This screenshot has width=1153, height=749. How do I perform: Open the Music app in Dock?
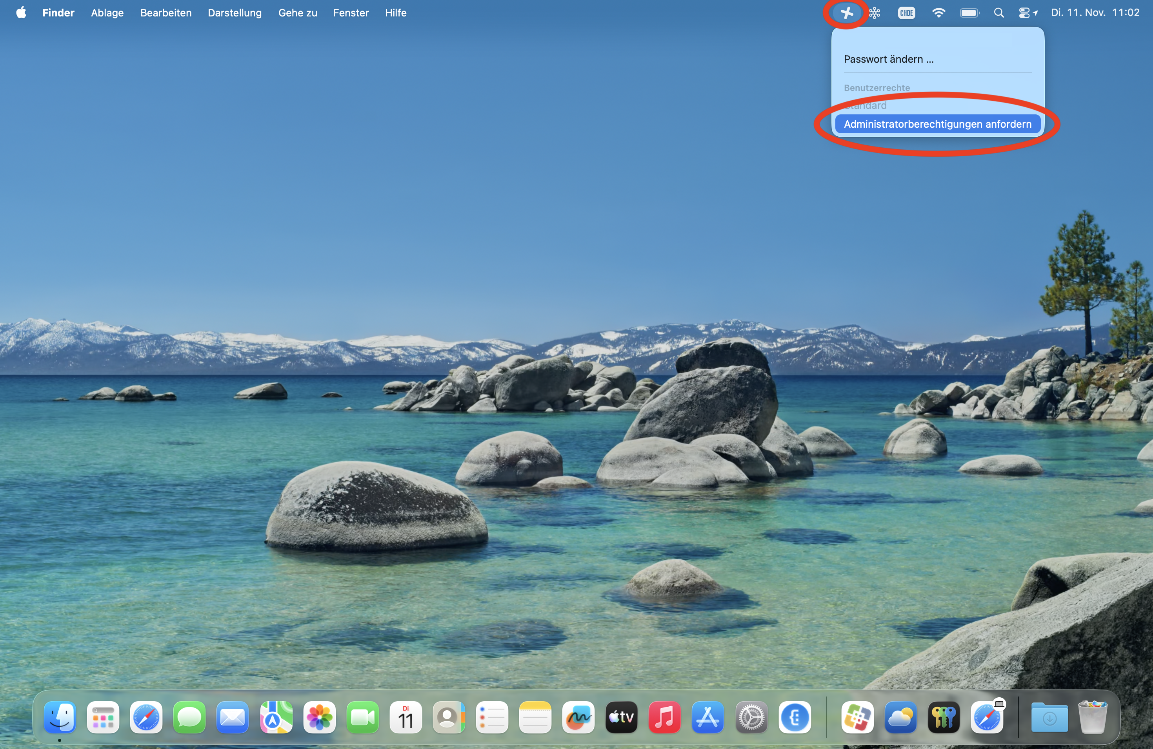664,717
